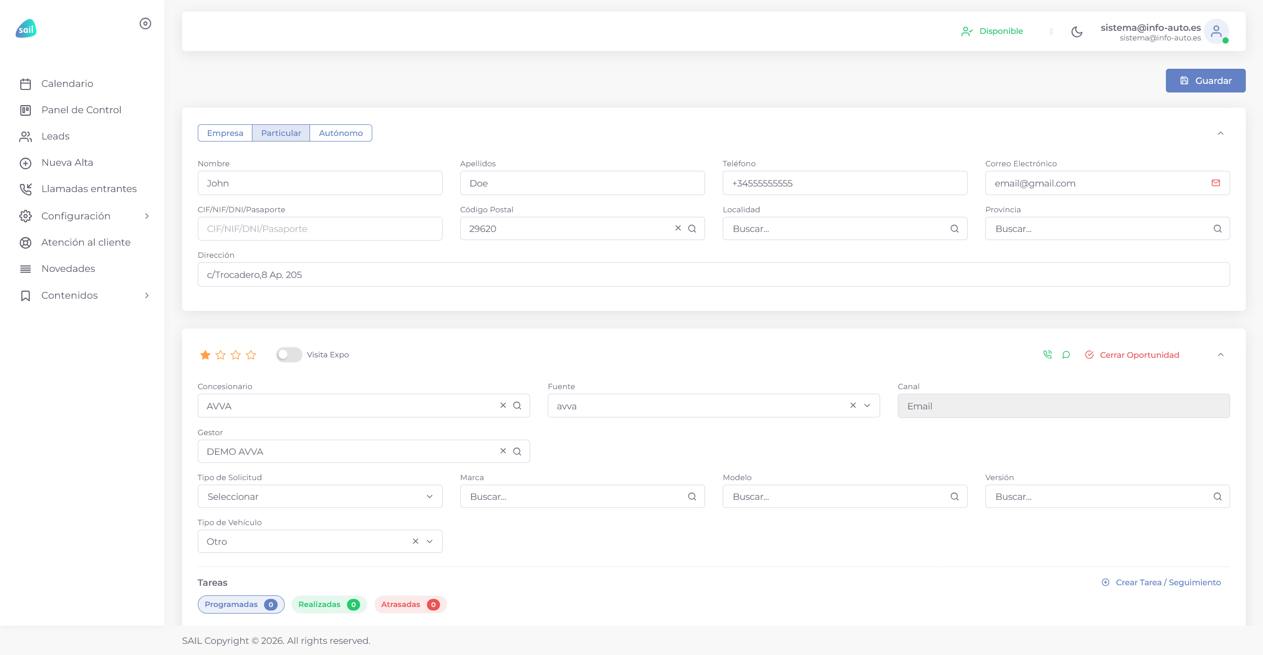This screenshot has height=655, width=1263.
Task: Search postal code with magnifier icon
Action: [692, 228]
